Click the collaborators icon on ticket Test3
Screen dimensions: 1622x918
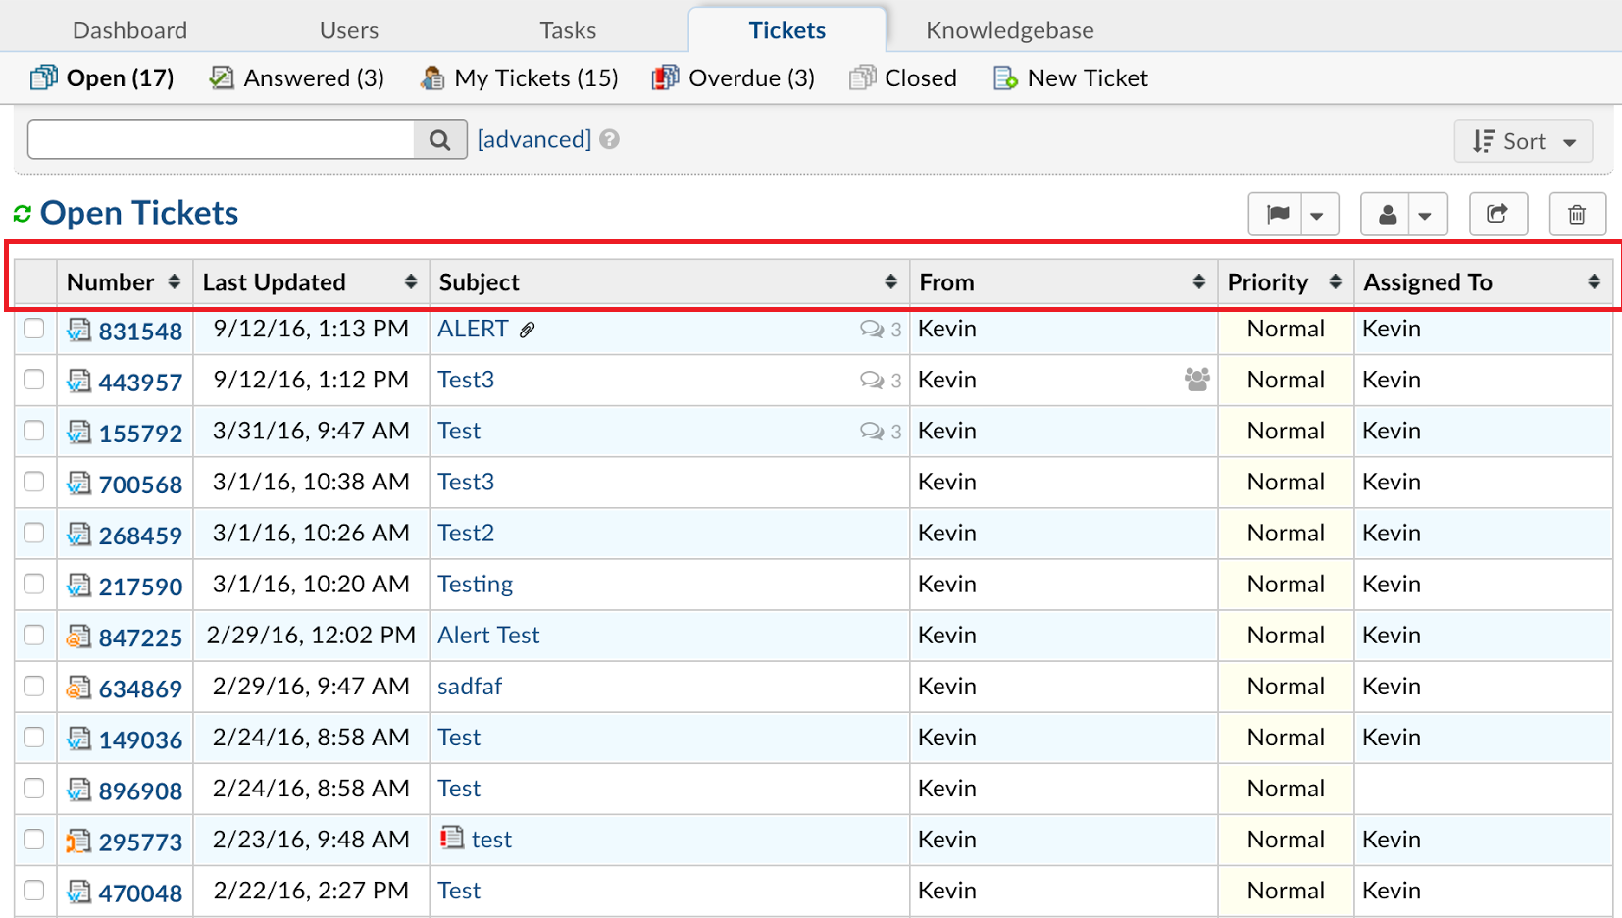pyautogui.click(x=1196, y=380)
